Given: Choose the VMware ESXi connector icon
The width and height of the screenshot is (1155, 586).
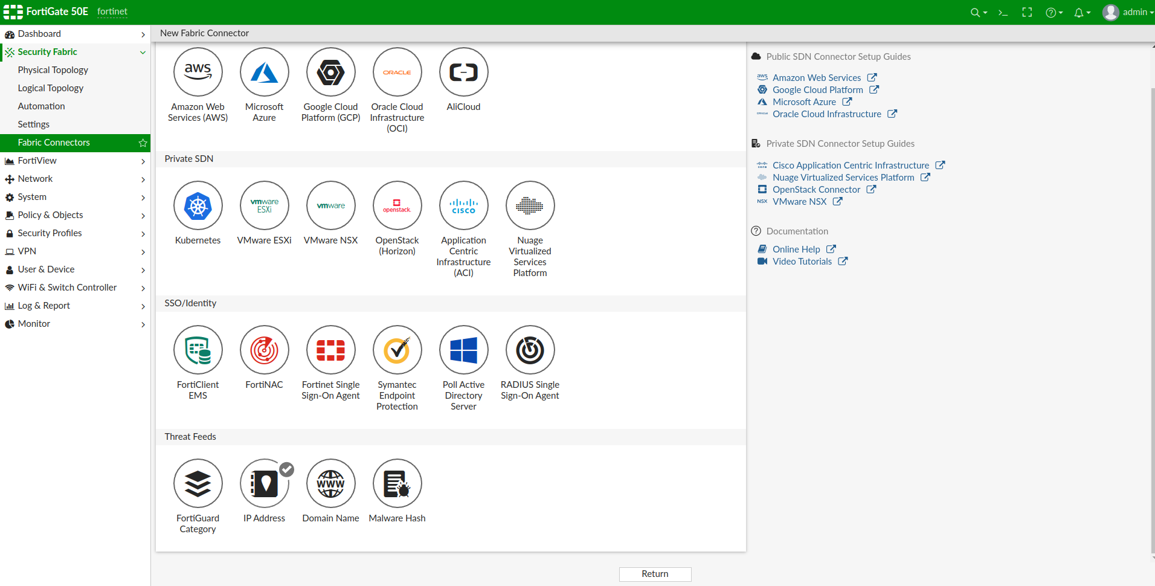Looking at the screenshot, I should (265, 206).
